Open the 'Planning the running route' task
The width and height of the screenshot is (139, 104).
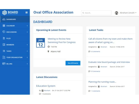[x=102, y=82]
